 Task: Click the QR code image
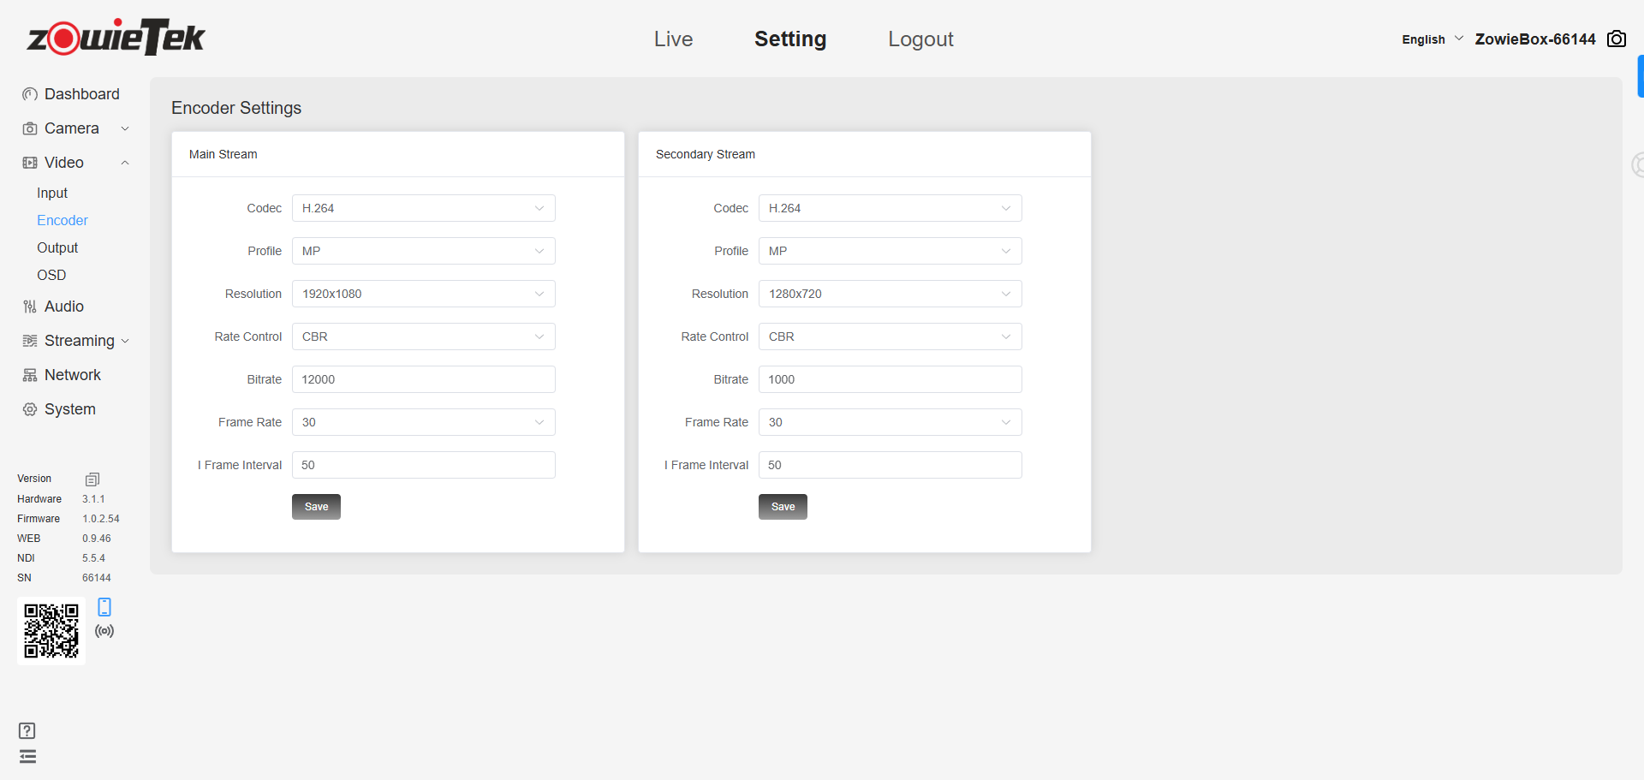click(x=51, y=631)
